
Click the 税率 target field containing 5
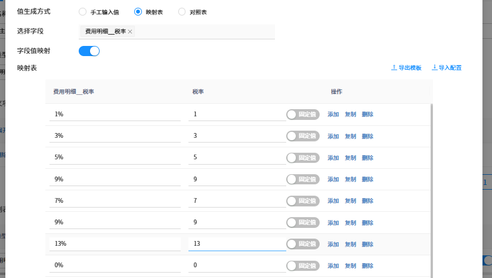point(237,157)
